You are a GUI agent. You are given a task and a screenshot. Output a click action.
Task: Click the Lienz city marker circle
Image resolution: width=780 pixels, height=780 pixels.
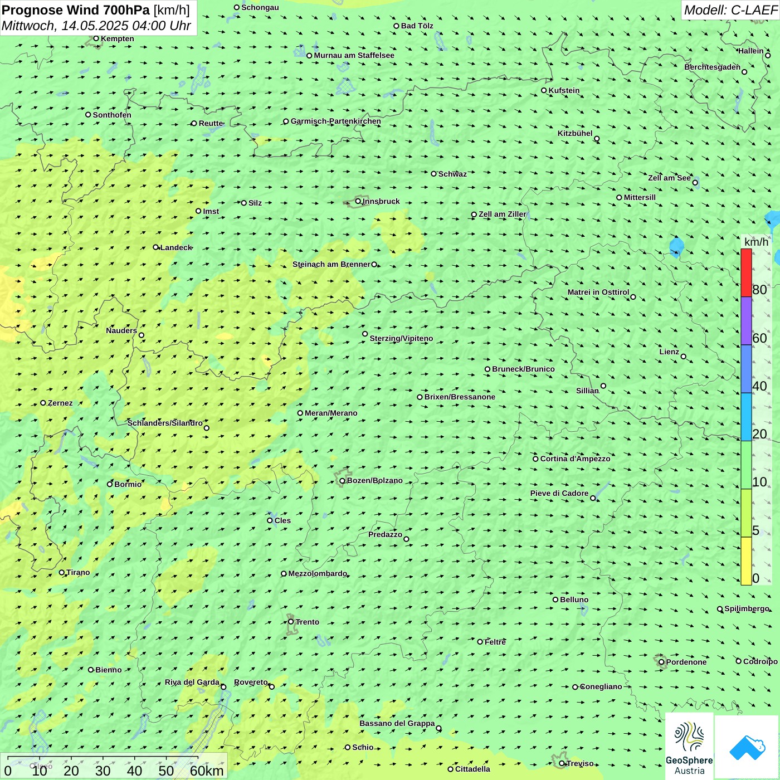click(x=684, y=357)
